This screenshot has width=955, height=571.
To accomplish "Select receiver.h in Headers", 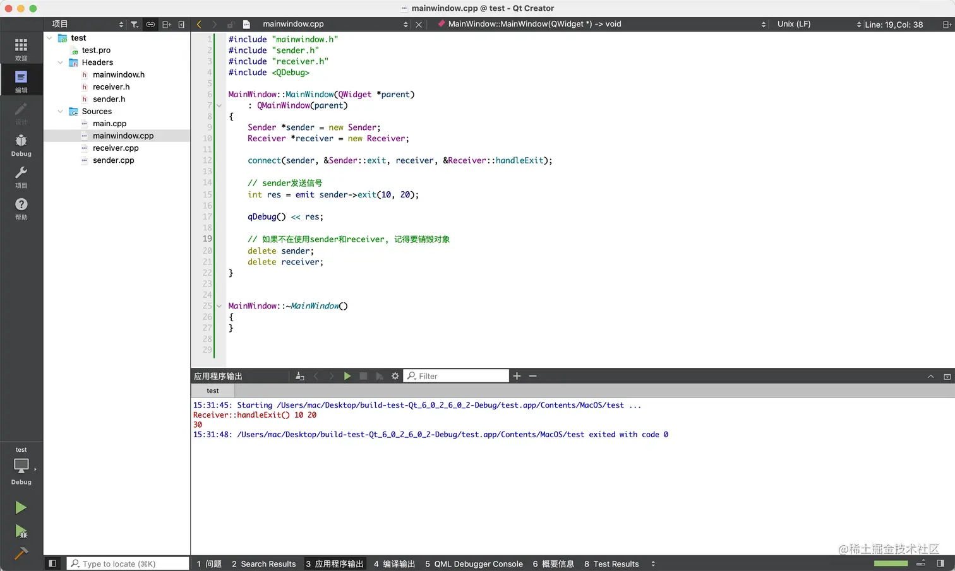I will 111,87.
